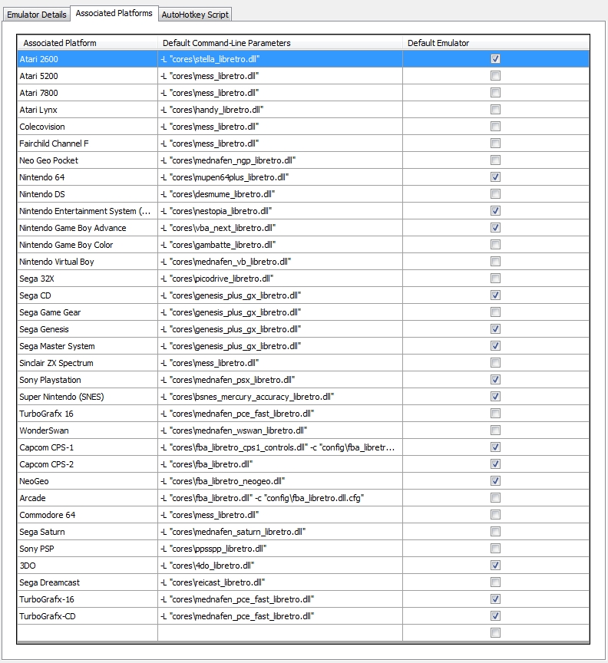The height and width of the screenshot is (663, 608).
Task: Select Sinclair ZX Spectrum platform cell
Action: point(88,363)
